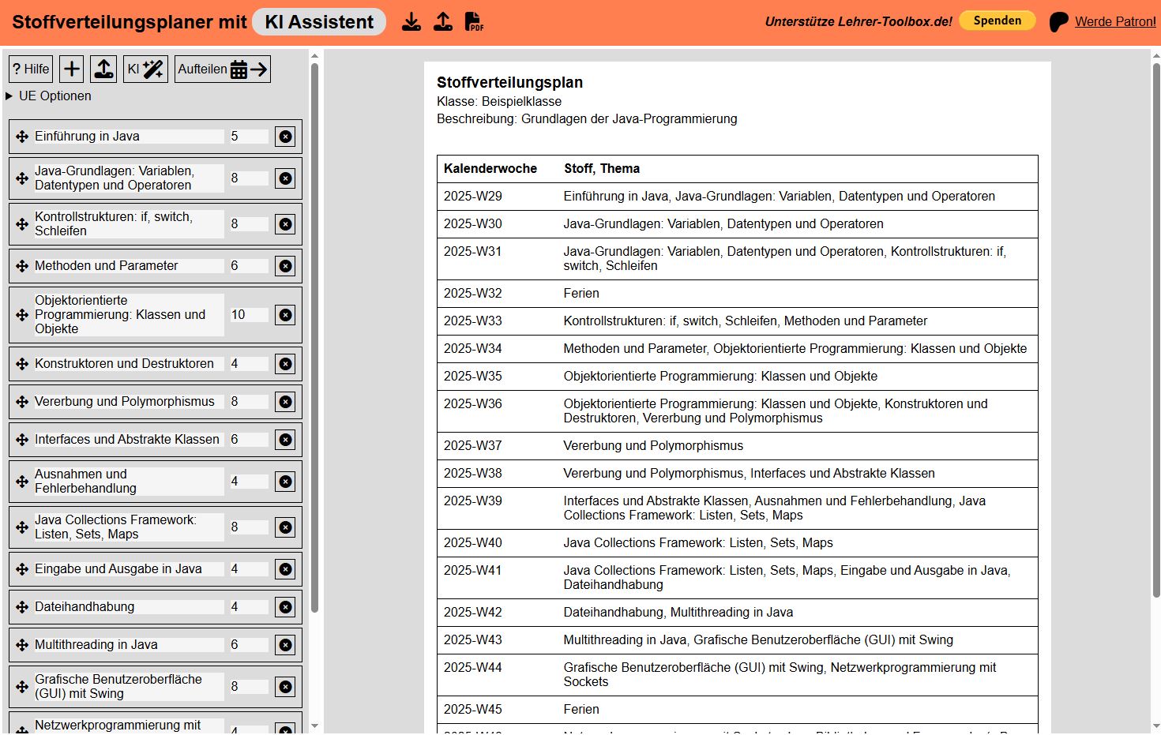1161x735 pixels.
Task: Remove the Methoden und Parameter unit
Action: [285, 266]
